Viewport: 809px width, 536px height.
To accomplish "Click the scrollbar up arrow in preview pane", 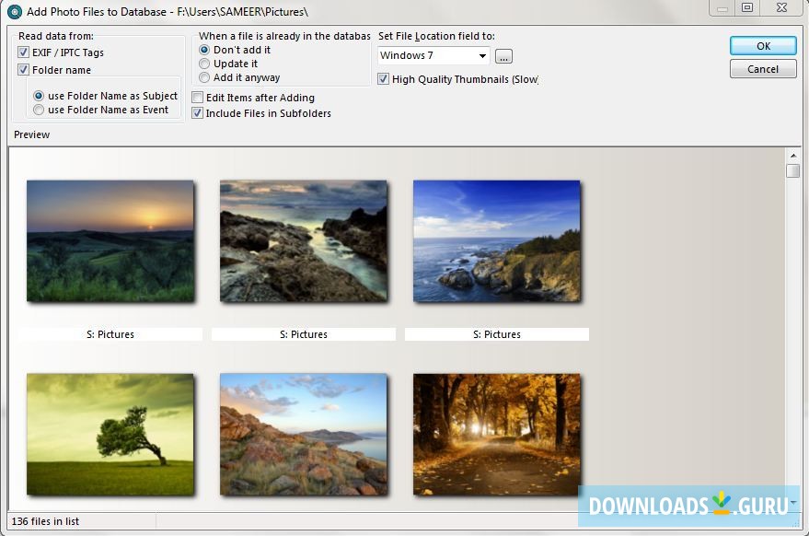I will (x=792, y=157).
